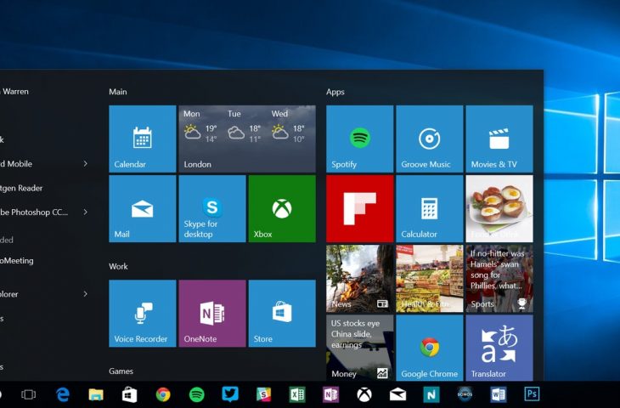Open the purple OneNote tile

coord(212,314)
